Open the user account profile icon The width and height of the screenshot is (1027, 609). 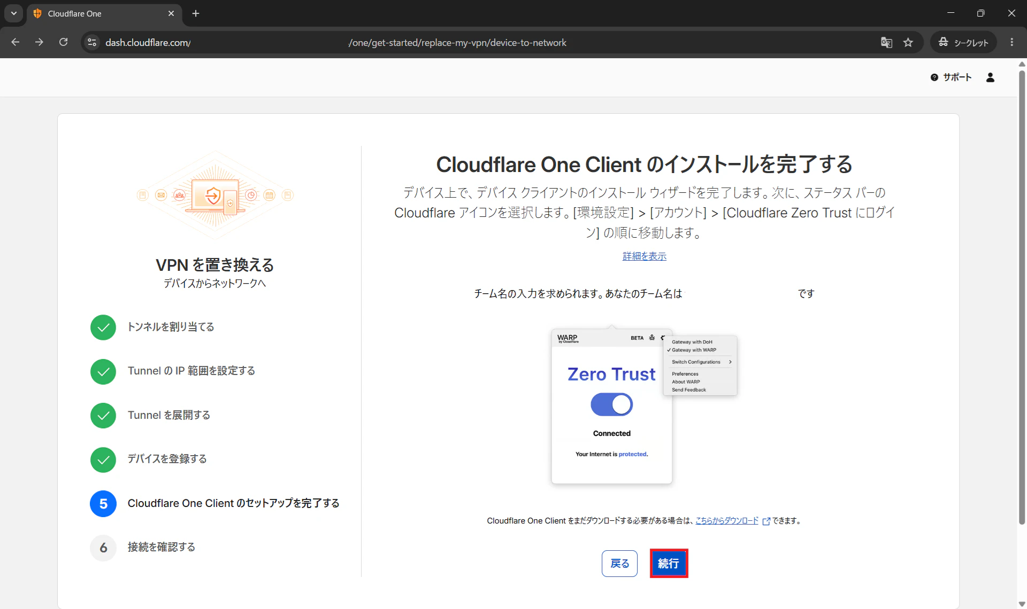pos(990,77)
